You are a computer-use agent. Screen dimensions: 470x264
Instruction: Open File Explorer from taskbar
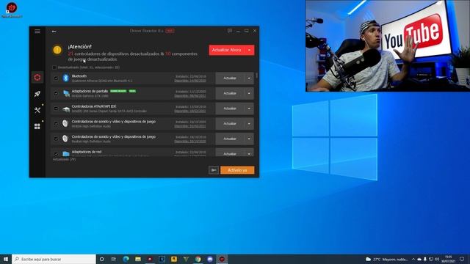click(x=138, y=259)
